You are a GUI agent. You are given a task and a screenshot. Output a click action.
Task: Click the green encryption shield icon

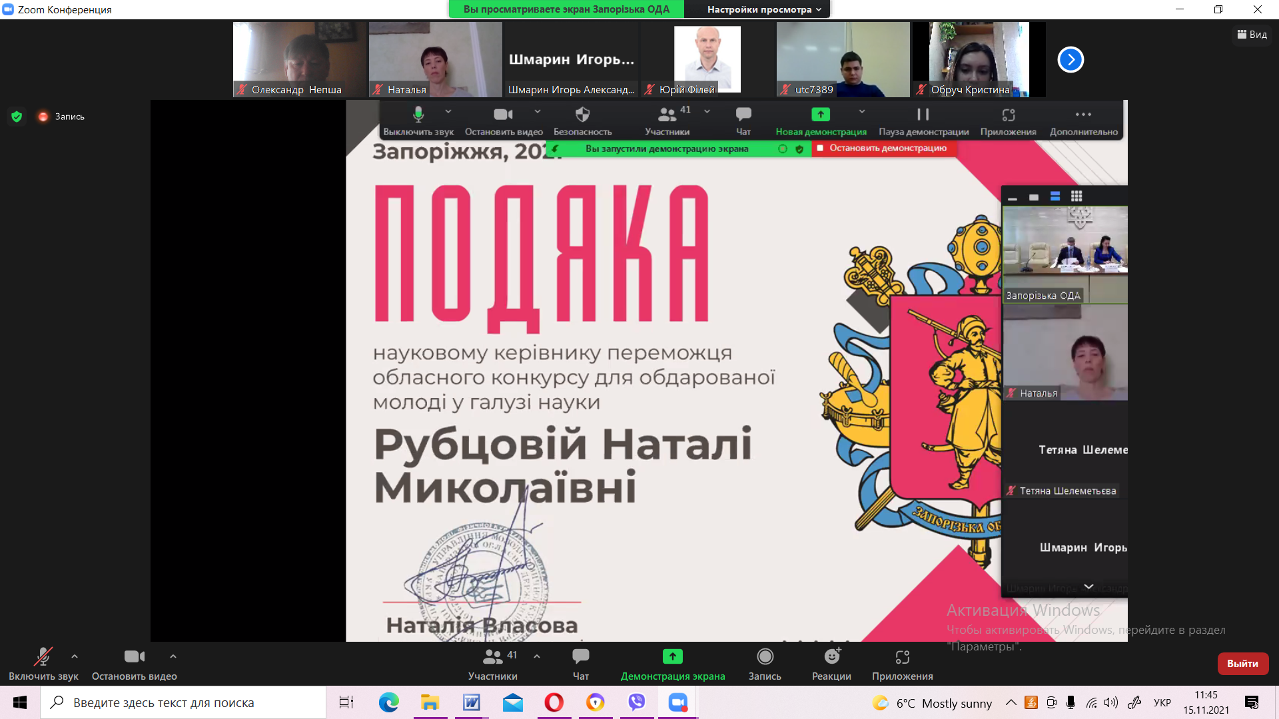tap(17, 117)
